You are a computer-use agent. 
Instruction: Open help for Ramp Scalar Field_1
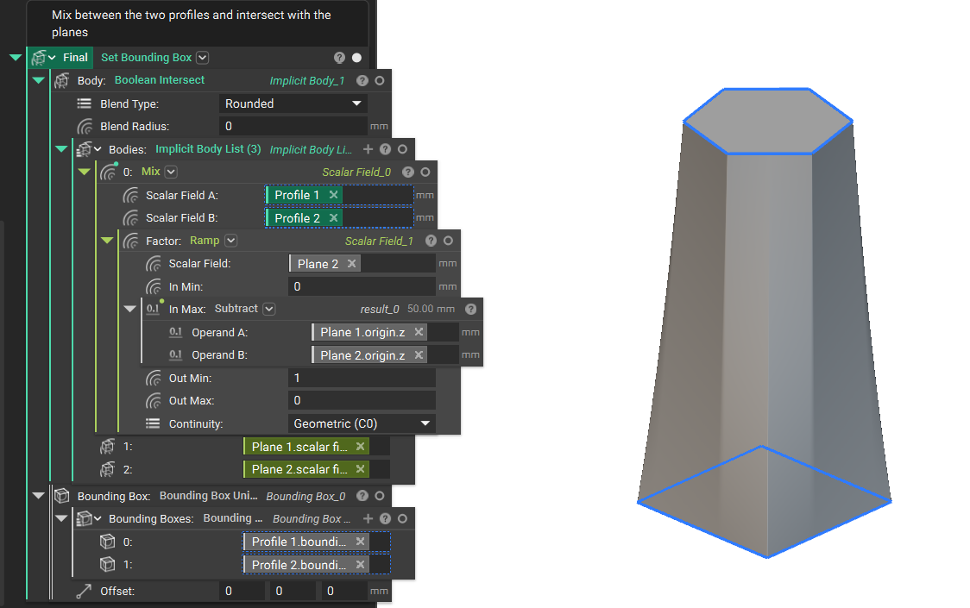coord(431,241)
